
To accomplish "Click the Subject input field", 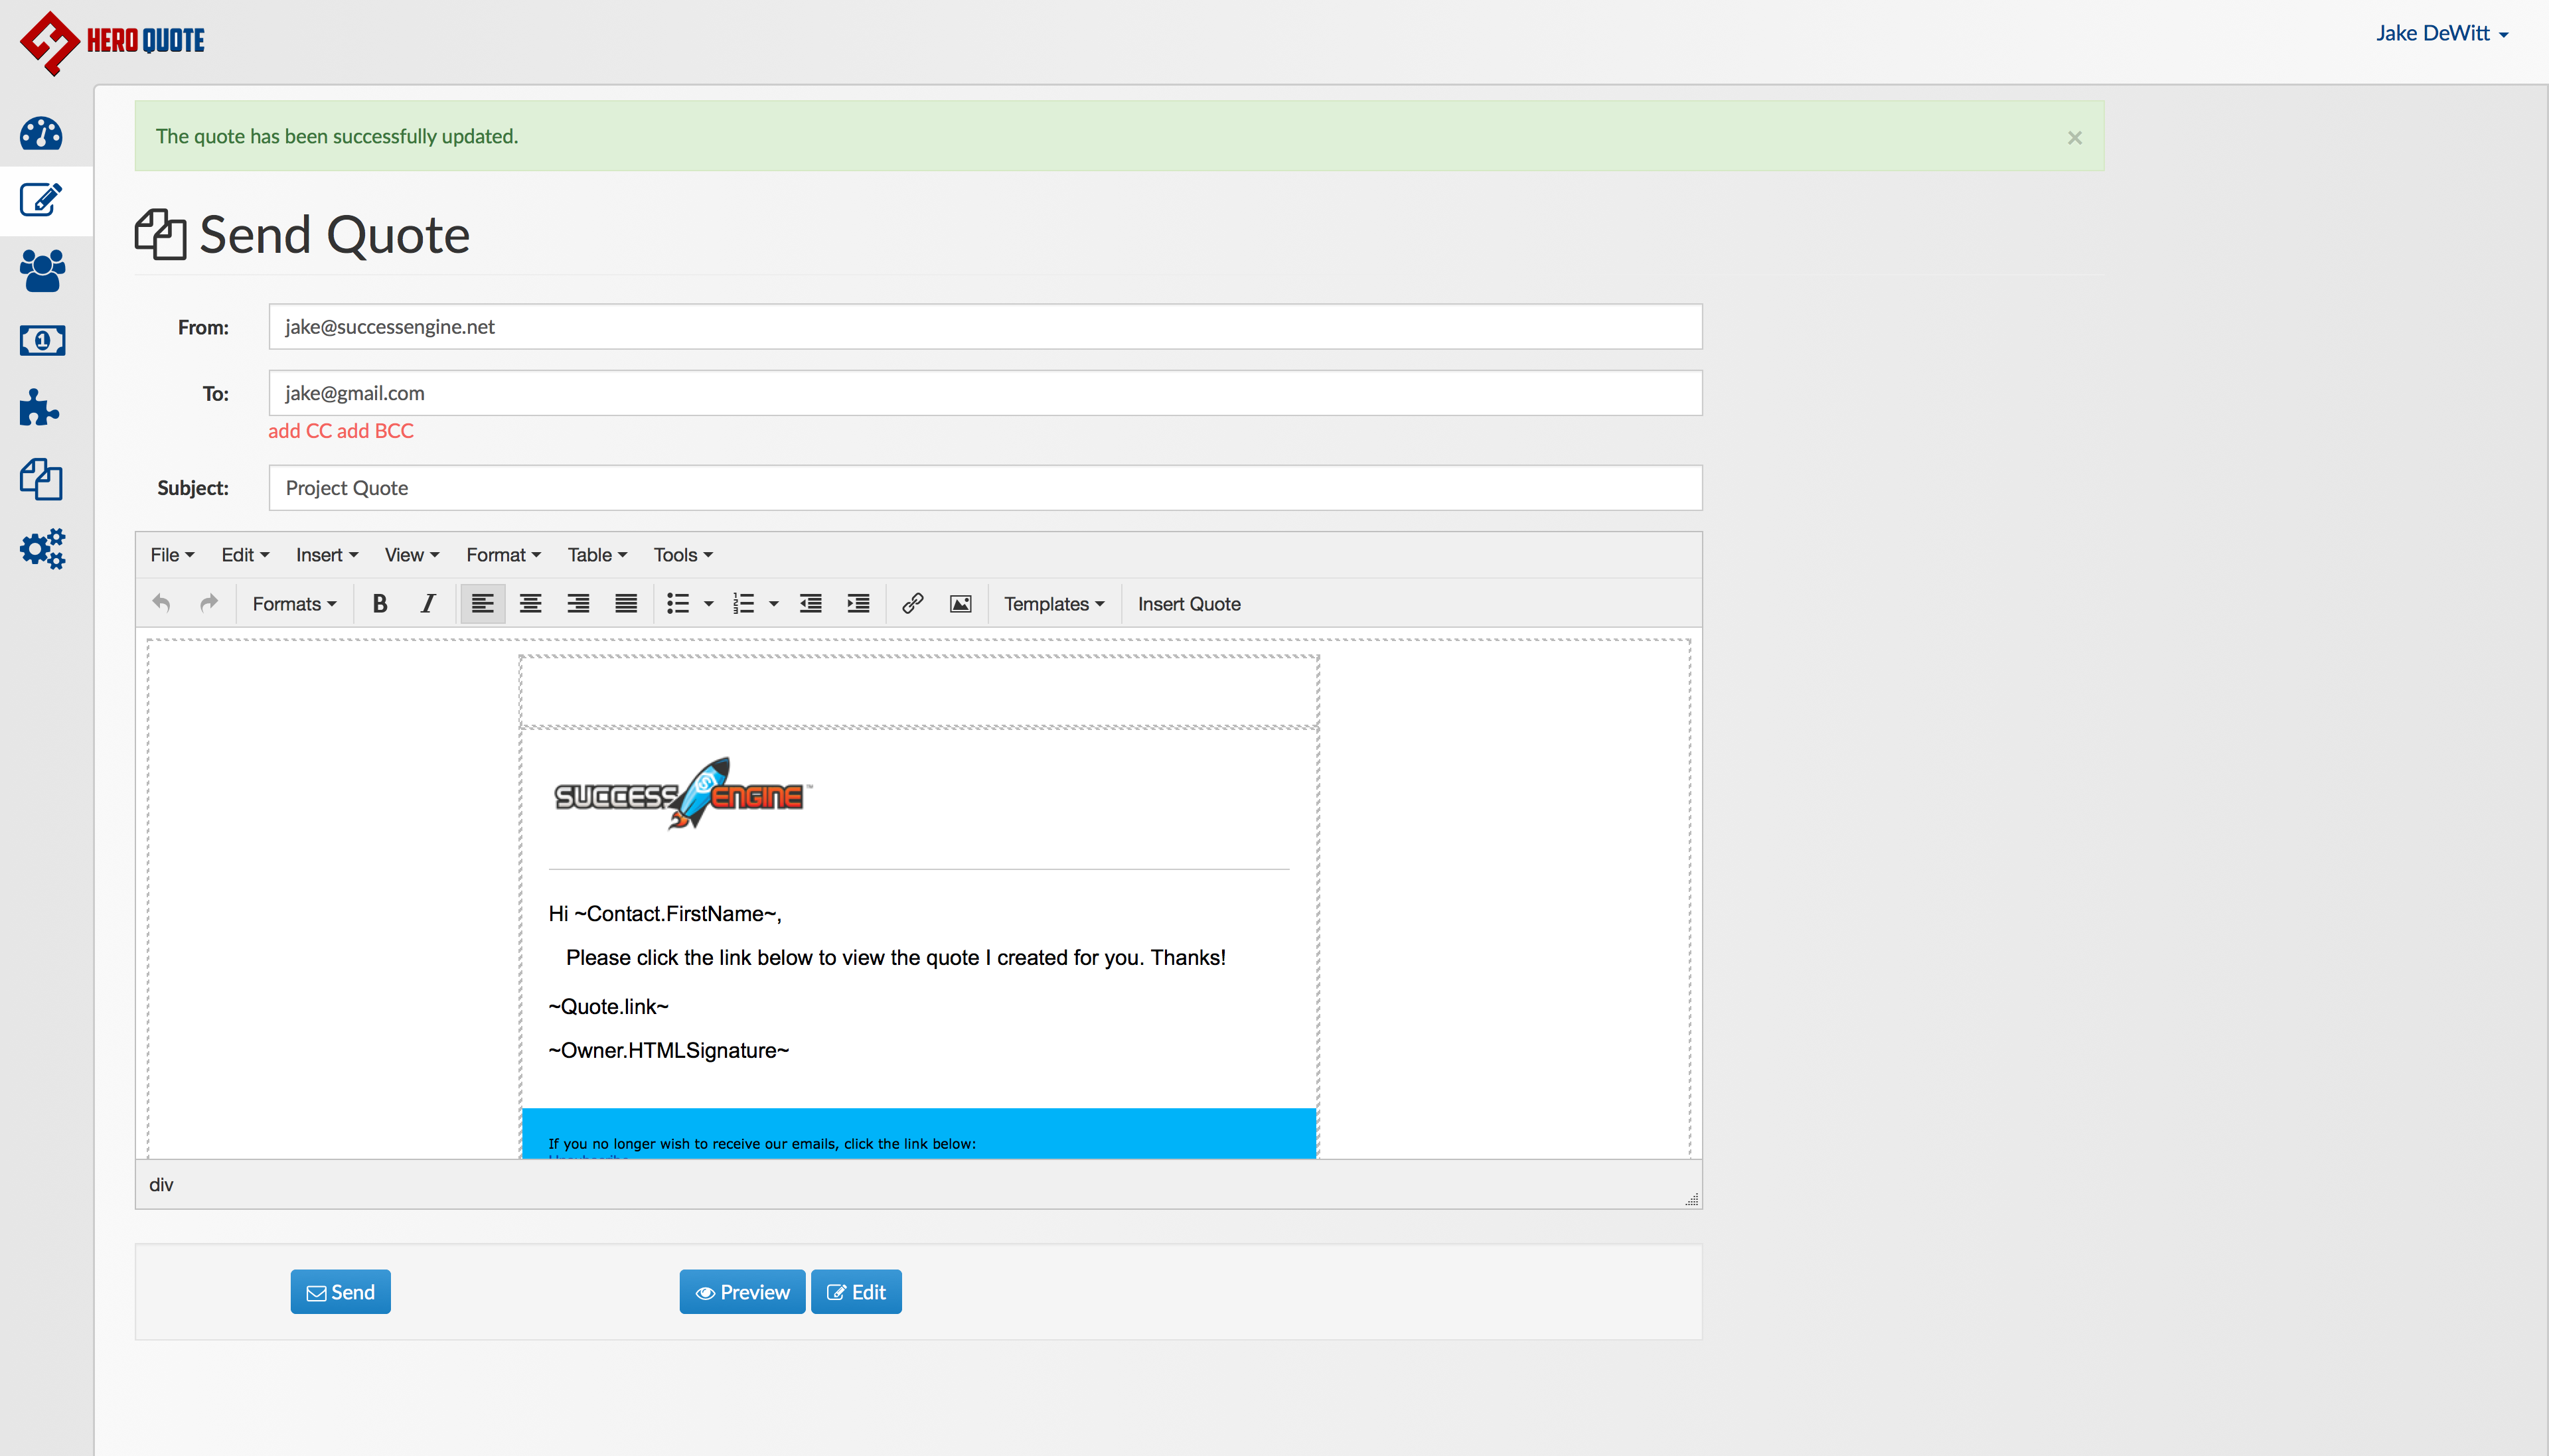I will pyautogui.click(x=985, y=488).
